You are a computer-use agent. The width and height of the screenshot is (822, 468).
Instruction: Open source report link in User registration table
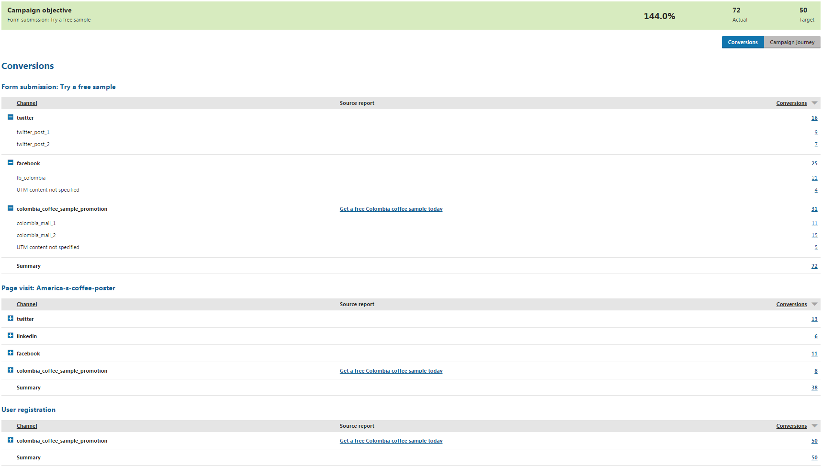pyautogui.click(x=391, y=441)
